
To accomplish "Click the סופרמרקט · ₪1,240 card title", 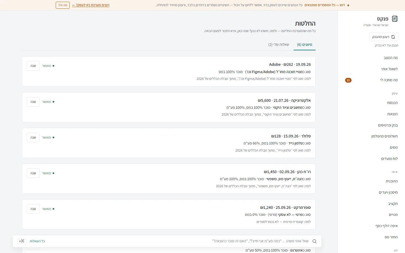I will pos(285,207).
